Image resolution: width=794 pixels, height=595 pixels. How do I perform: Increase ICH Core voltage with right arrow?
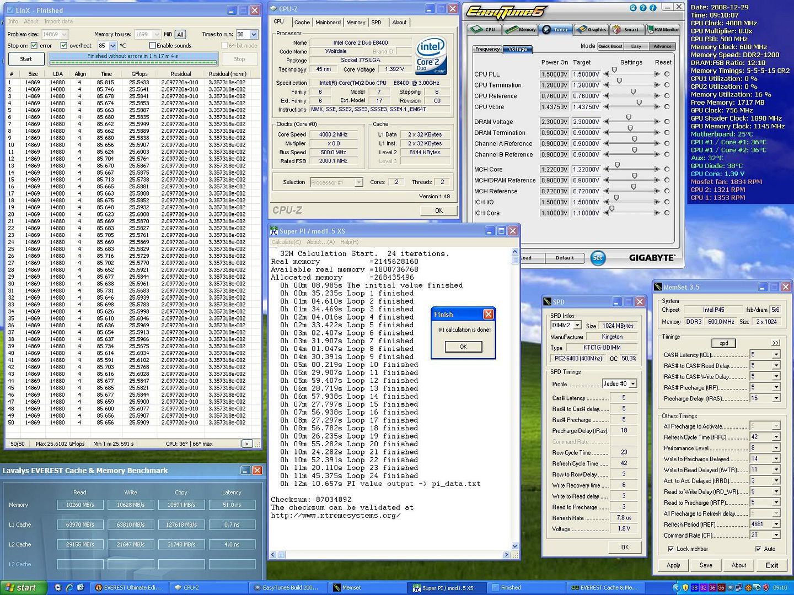pos(656,213)
